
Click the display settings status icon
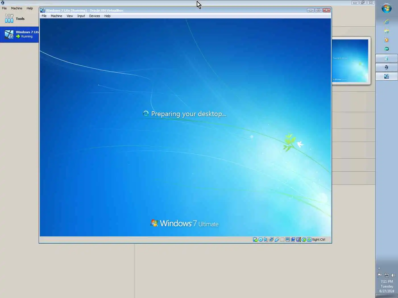pos(287,240)
